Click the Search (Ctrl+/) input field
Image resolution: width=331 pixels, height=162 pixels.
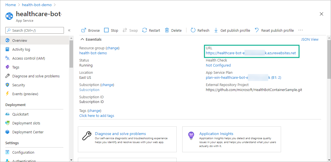click(34, 30)
